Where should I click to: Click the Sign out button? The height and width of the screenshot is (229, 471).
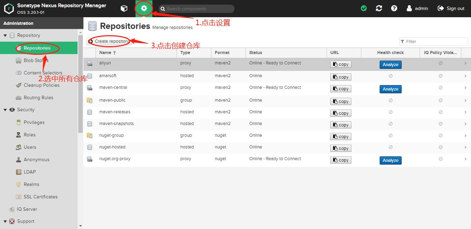451,8
